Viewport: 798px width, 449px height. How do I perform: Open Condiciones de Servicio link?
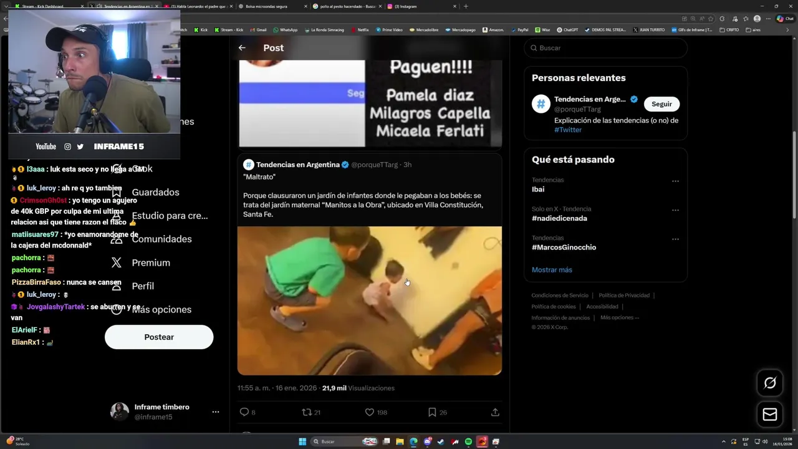(x=560, y=296)
